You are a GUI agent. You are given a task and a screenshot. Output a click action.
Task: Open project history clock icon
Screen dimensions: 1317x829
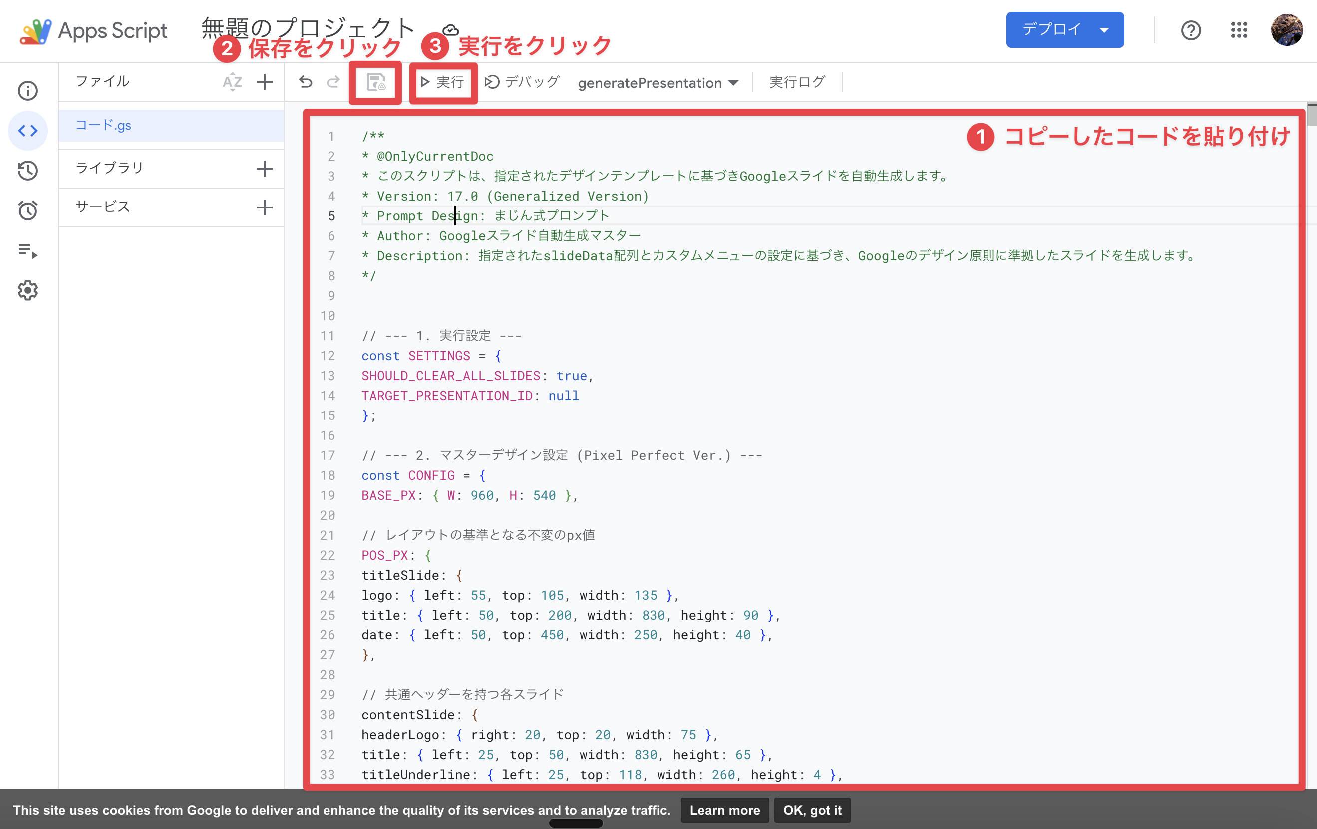(27, 171)
